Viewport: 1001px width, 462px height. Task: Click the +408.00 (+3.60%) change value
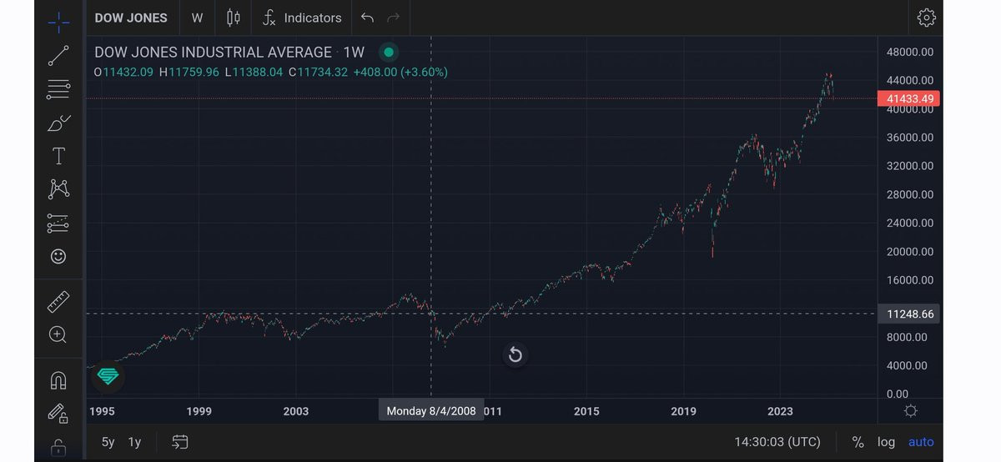point(400,73)
